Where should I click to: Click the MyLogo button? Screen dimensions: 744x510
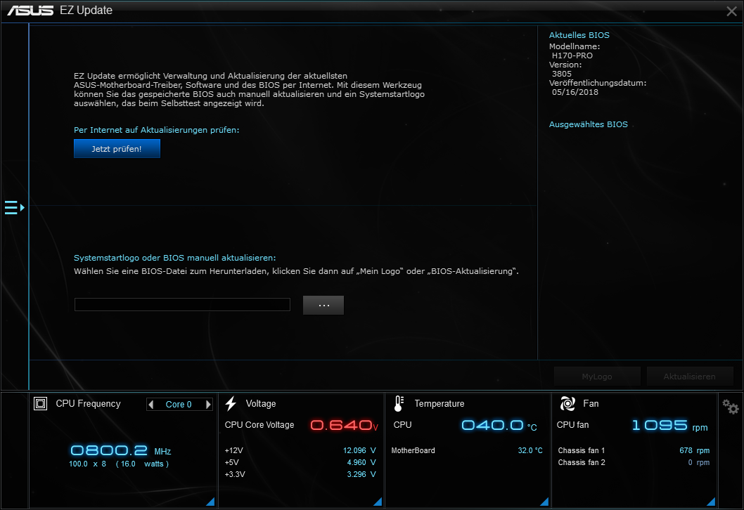tap(597, 377)
